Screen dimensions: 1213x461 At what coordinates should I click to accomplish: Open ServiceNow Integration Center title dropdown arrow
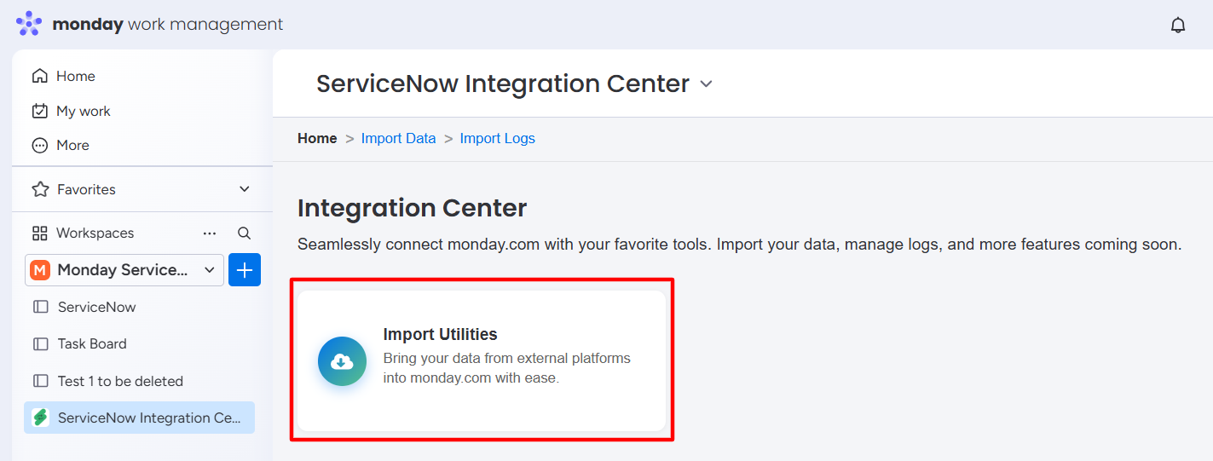[706, 84]
